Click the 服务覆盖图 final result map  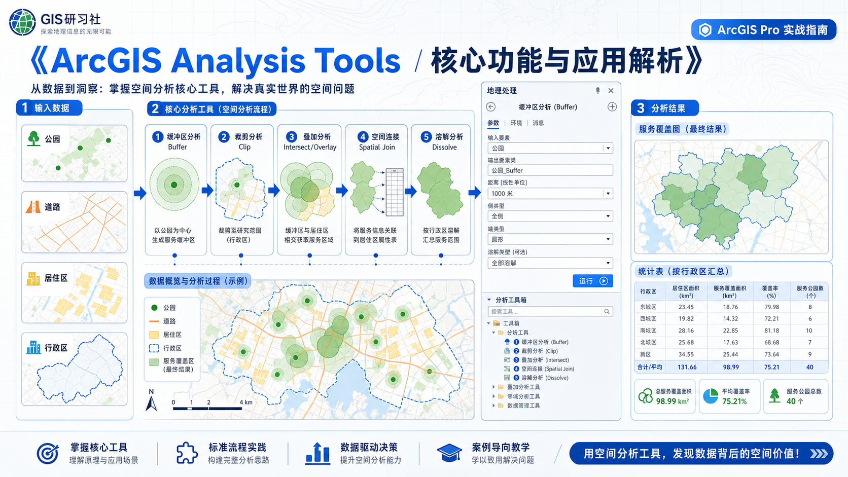(731, 197)
